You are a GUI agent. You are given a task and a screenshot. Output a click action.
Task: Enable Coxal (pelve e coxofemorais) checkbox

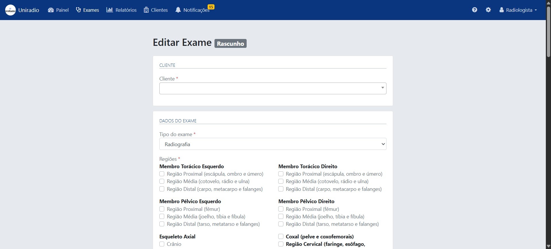coord(281,236)
